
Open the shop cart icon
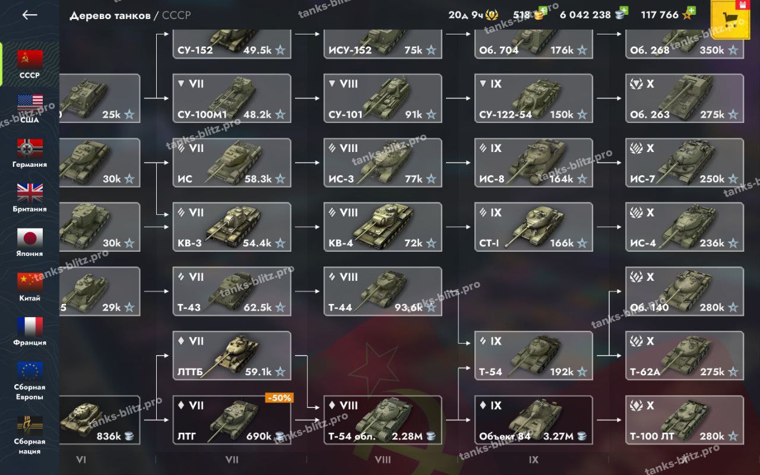pyautogui.click(x=734, y=20)
